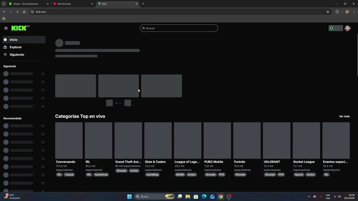358x201 pixels.
Task: Open File Explorer from the taskbar
Action: (188, 197)
